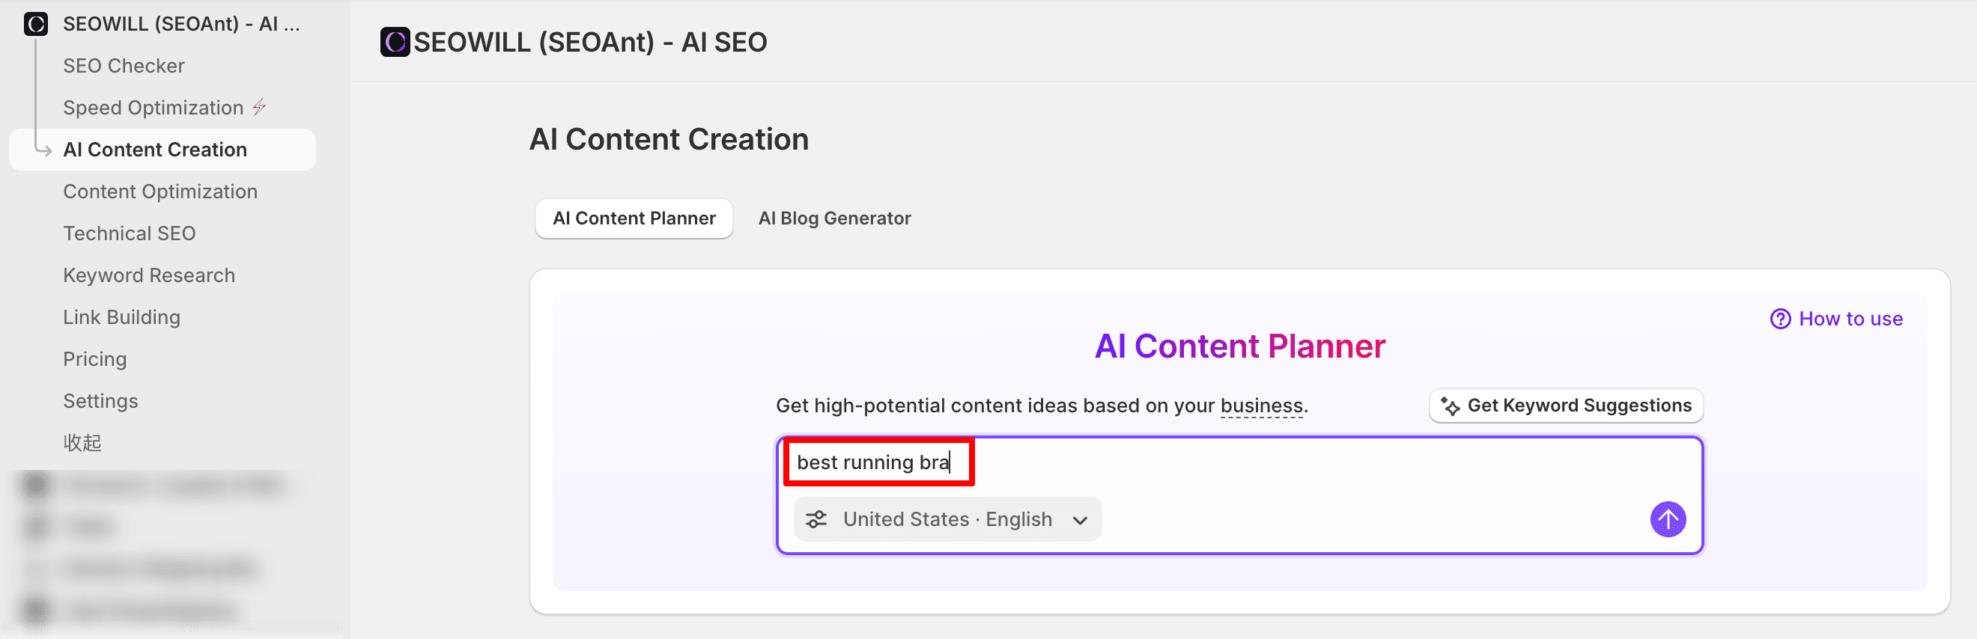Go to Keyword Research page
Image resolution: width=1977 pixels, height=639 pixels.
pos(149,275)
